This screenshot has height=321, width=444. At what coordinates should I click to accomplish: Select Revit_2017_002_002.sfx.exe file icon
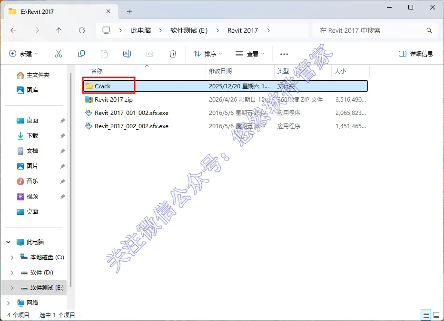pyautogui.click(x=89, y=126)
